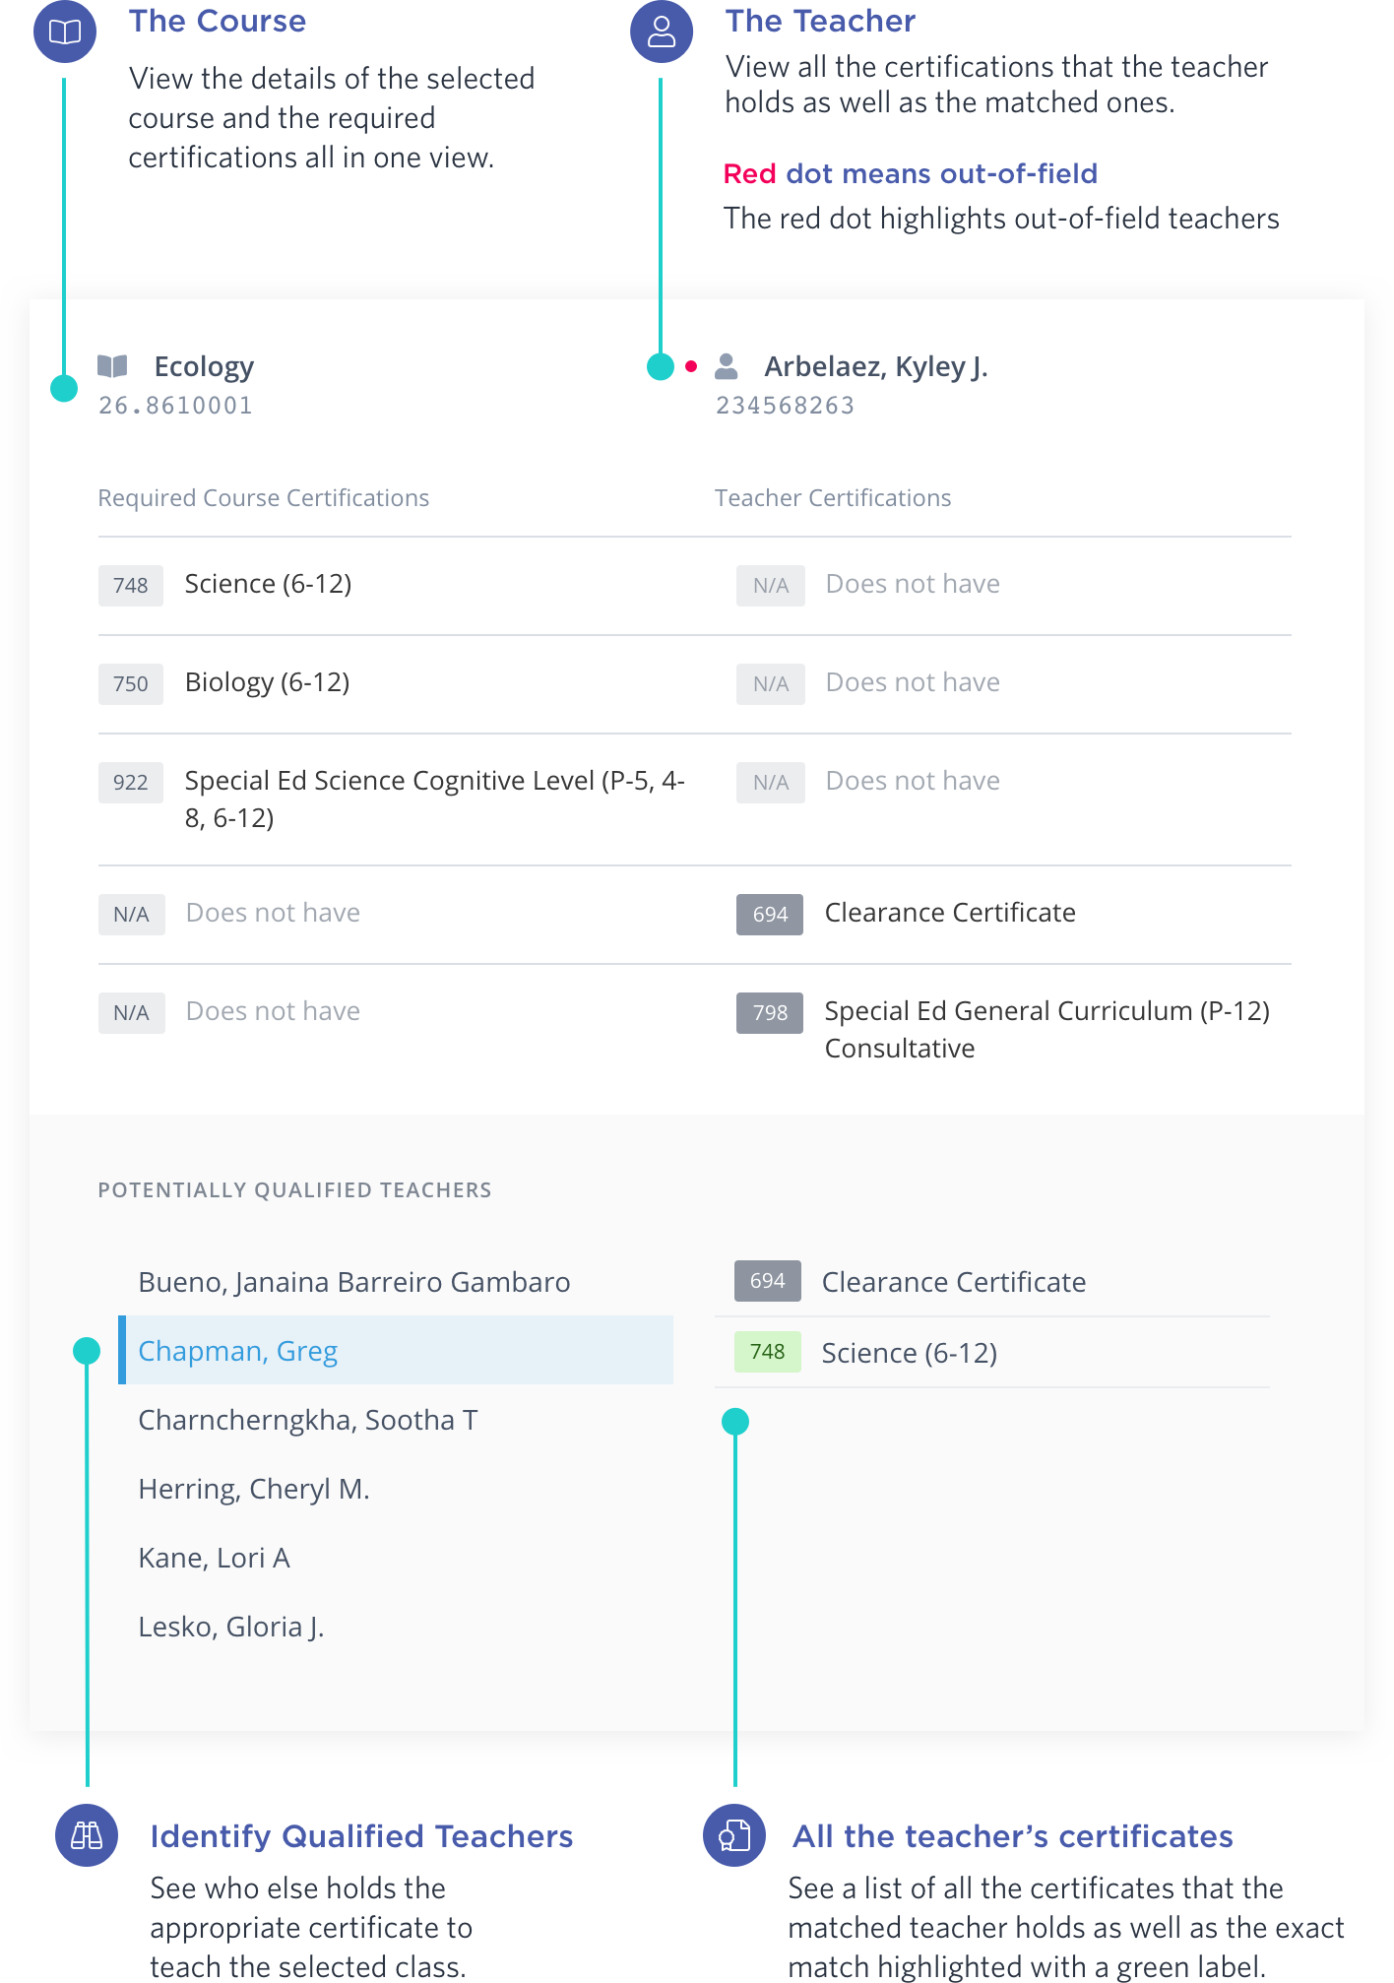Click the Science (6-12) required certification row
Image resolution: width=1394 pixels, height=1983 pixels.
pos(268,584)
